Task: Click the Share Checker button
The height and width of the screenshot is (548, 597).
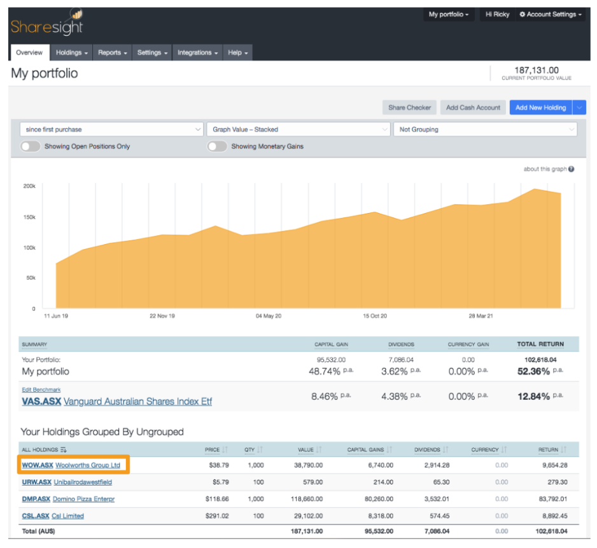Action: point(410,107)
